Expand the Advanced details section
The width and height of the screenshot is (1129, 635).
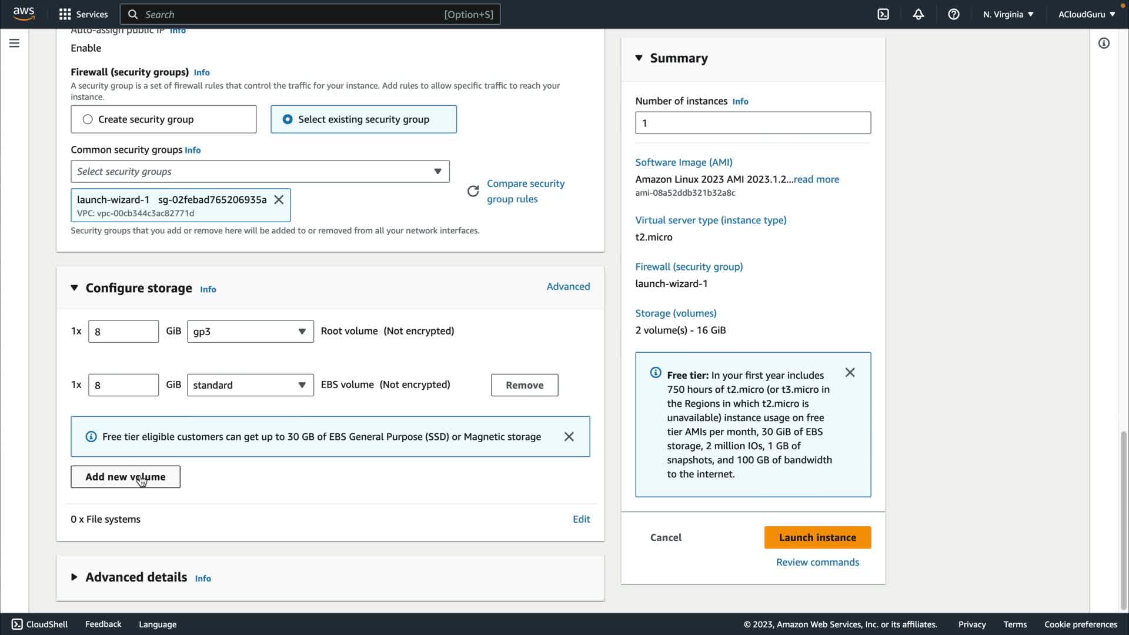[75, 577]
